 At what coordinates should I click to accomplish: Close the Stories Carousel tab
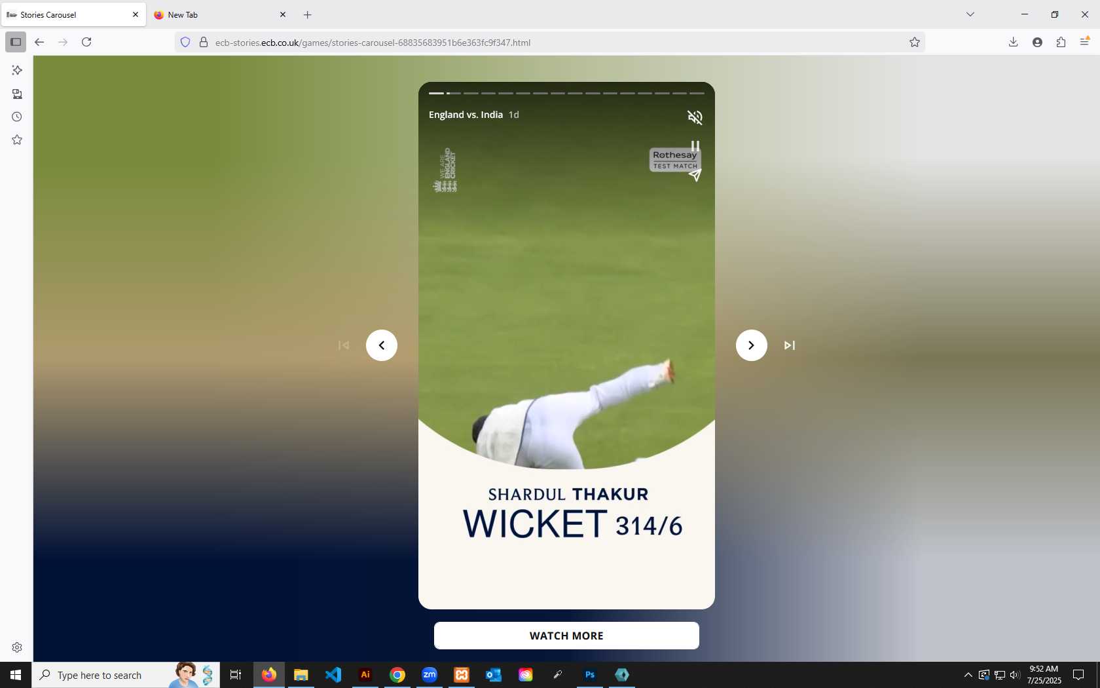136,14
